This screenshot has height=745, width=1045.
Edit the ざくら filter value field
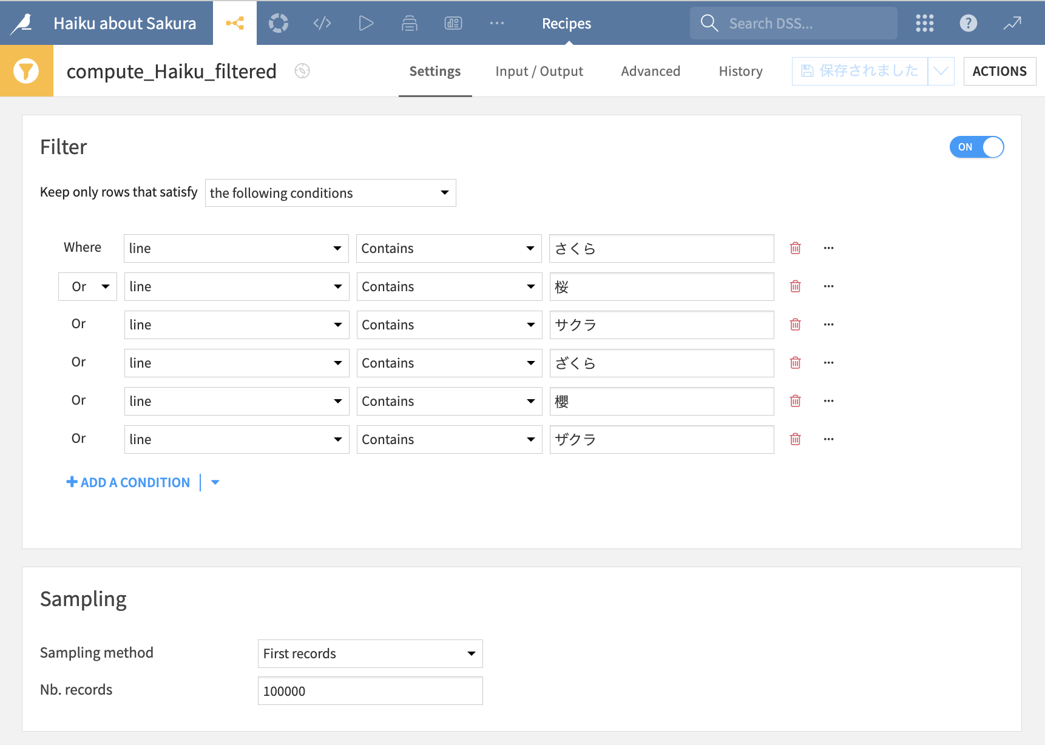(662, 363)
